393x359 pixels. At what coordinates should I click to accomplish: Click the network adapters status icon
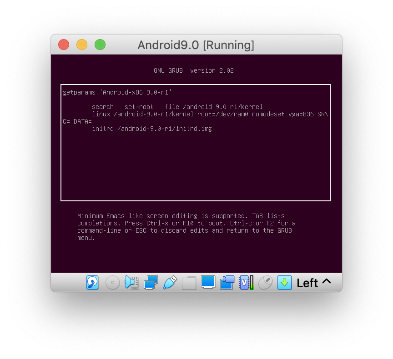click(151, 283)
